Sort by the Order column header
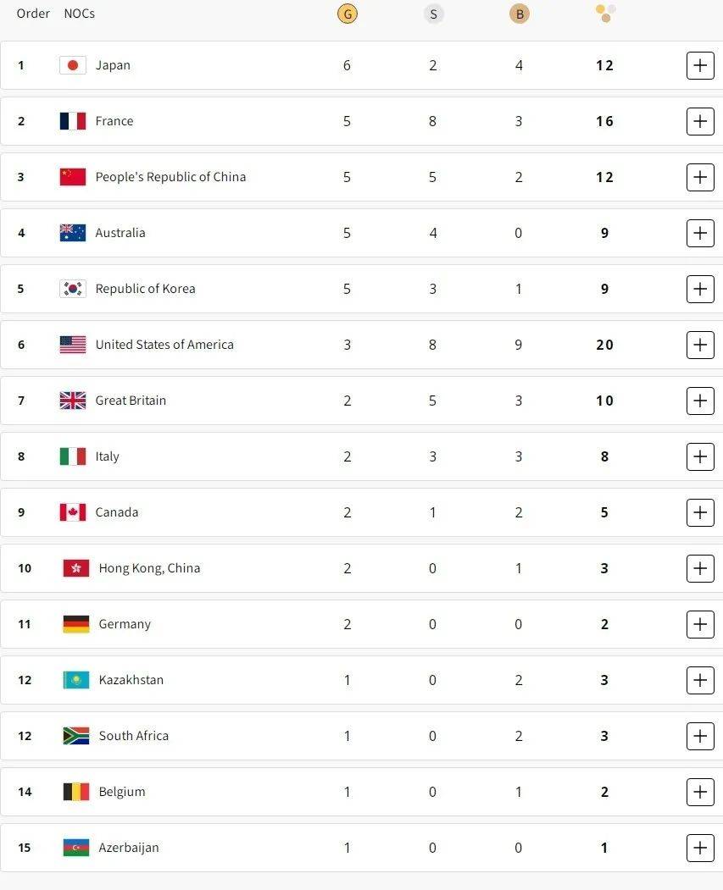This screenshot has width=723, height=890. pos(33,14)
